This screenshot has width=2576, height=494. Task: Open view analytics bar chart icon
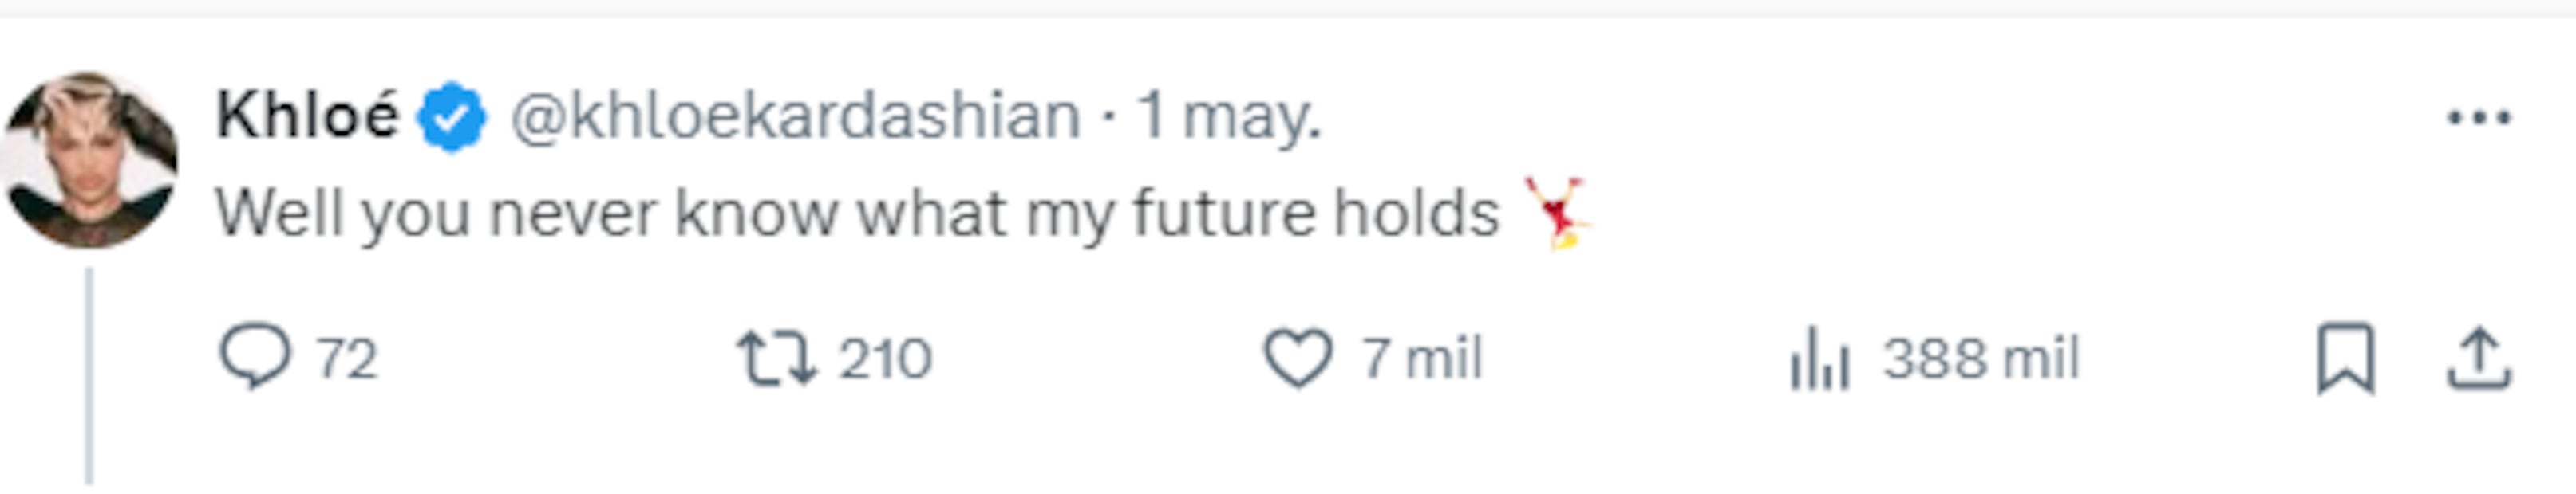pos(1819,360)
